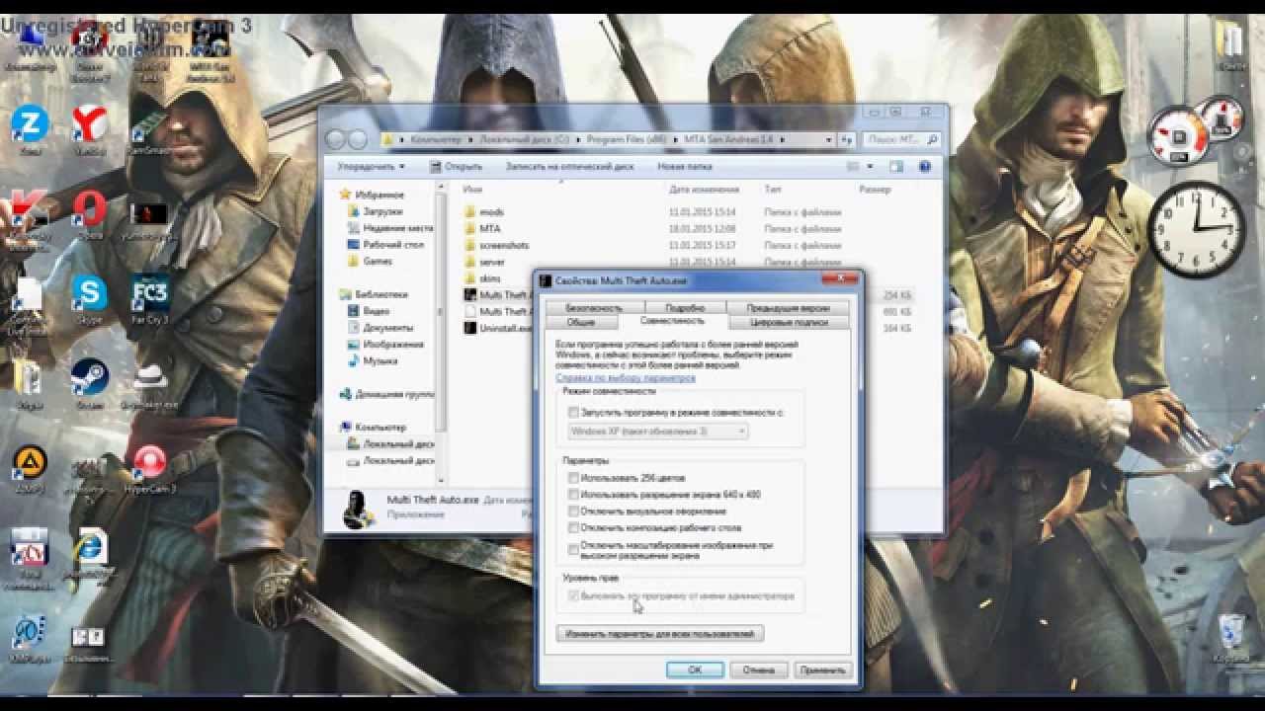Switch to the Предыдущие версии tab
Screen dimensions: 1265x711
[788, 308]
